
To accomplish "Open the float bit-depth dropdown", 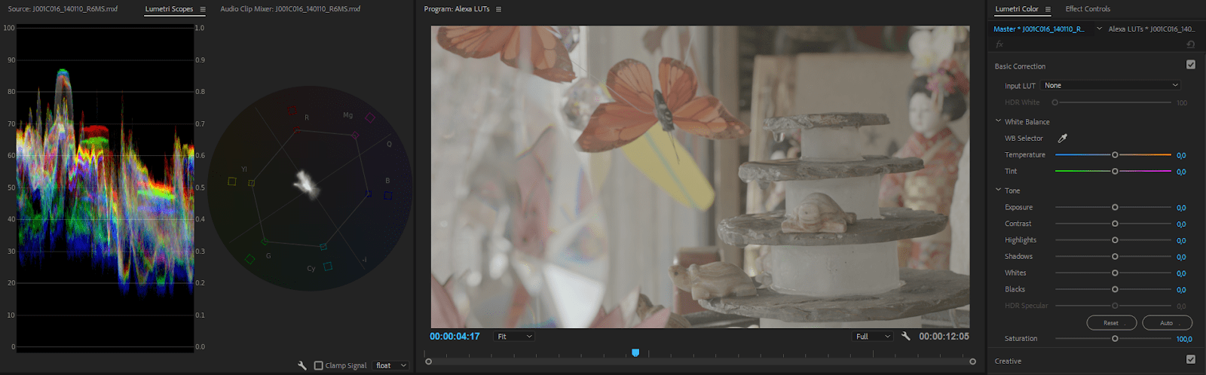I will tap(391, 365).
